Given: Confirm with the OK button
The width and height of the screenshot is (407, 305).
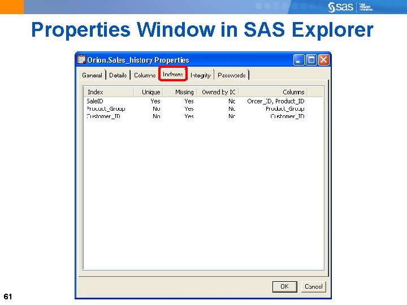Looking at the screenshot, I should 284,286.
